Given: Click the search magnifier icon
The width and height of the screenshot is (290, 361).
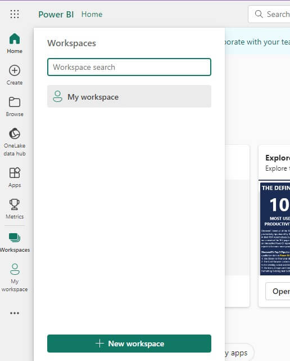Looking at the screenshot, I should [x=259, y=14].
